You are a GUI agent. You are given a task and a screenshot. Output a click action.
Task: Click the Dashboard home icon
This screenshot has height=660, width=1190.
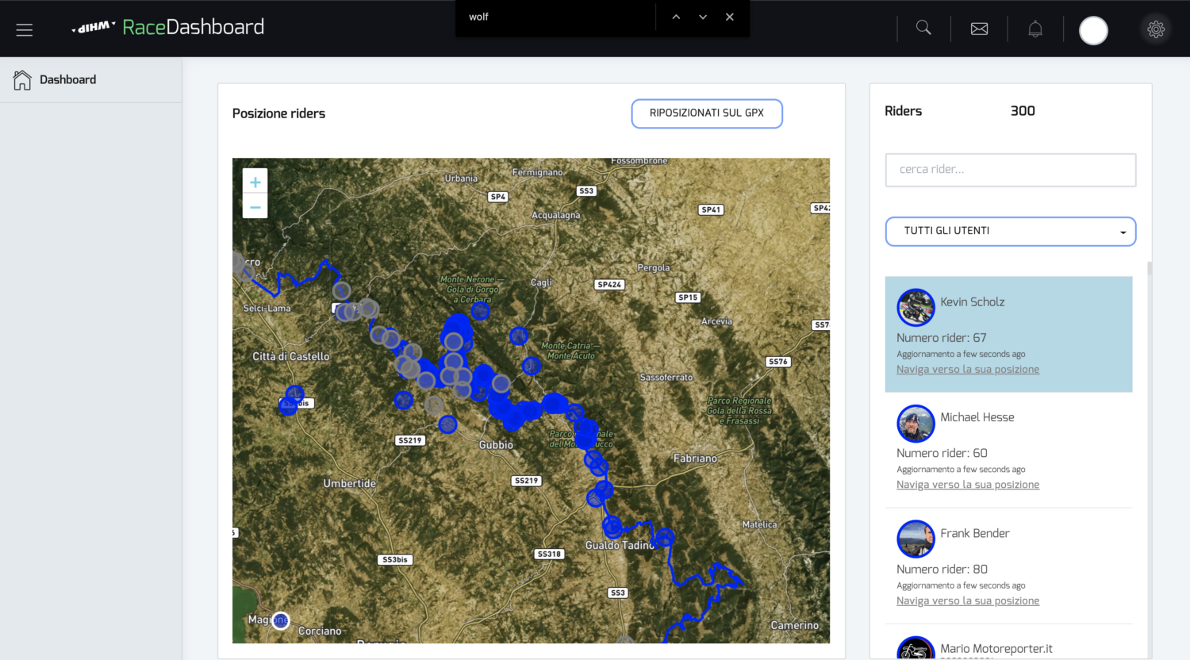(22, 80)
